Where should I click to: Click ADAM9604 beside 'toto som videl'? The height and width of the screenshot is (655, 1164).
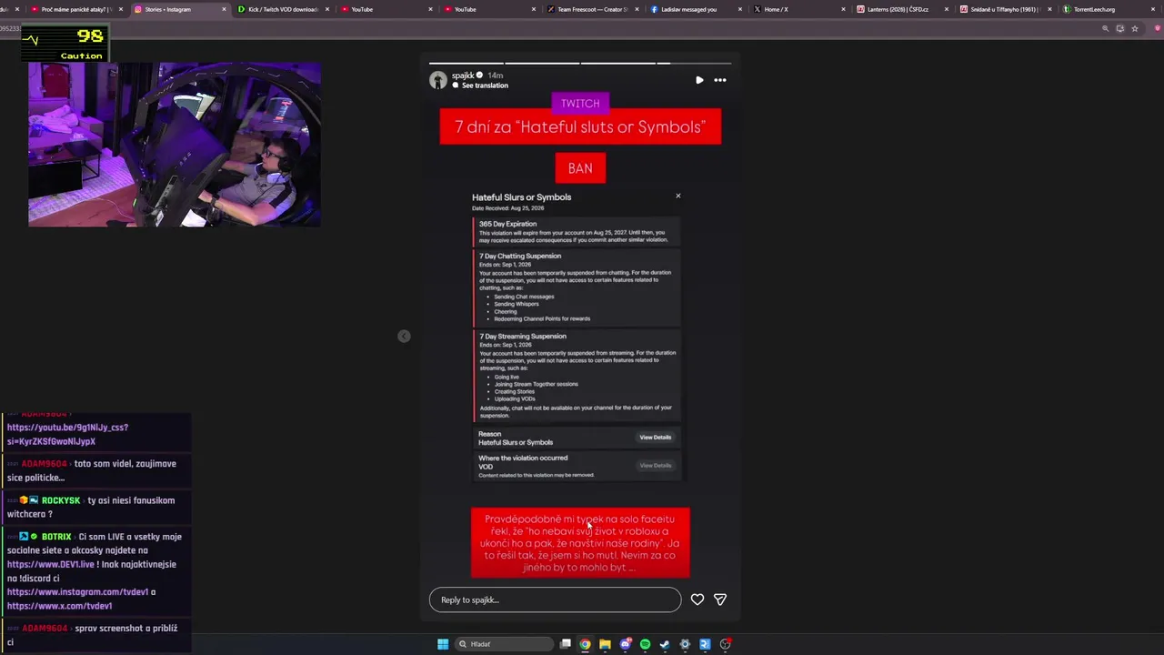click(45, 464)
